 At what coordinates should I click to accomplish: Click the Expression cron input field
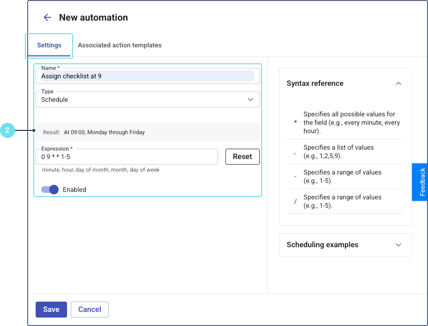(x=127, y=157)
